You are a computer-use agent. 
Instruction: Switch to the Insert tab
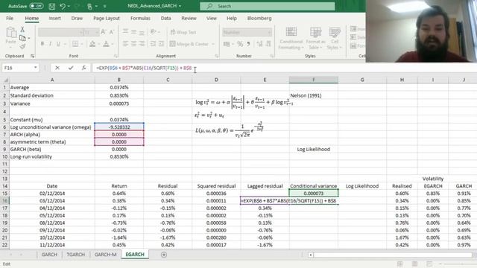(54, 18)
